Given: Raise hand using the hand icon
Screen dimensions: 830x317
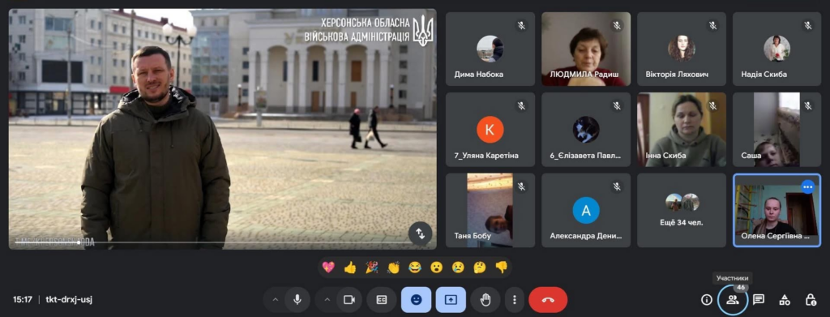Looking at the screenshot, I should point(486,299).
